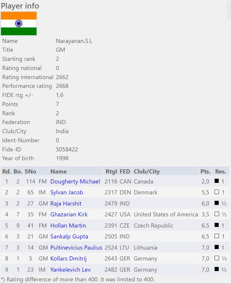Click black piece icon in round 7

pos(217,247)
